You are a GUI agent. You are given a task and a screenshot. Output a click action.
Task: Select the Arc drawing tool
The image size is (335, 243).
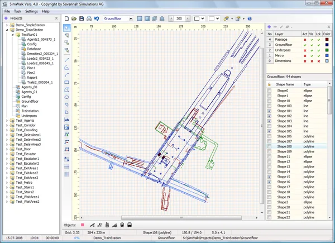coord(66,75)
